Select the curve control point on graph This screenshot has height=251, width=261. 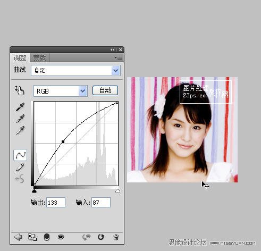pyautogui.click(x=63, y=141)
